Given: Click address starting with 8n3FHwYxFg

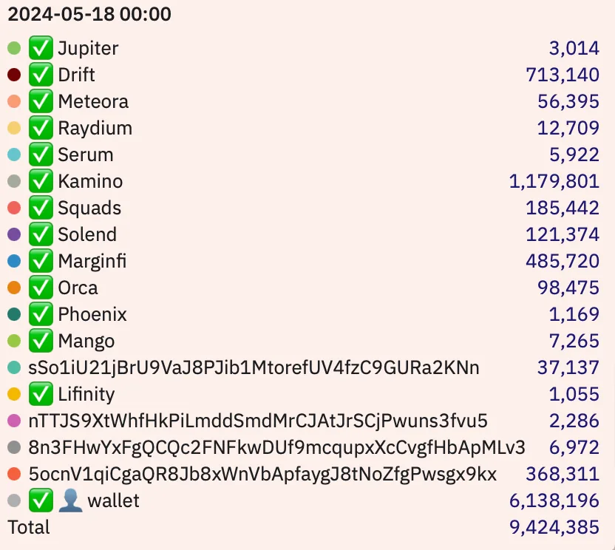Looking at the screenshot, I should (276, 447).
